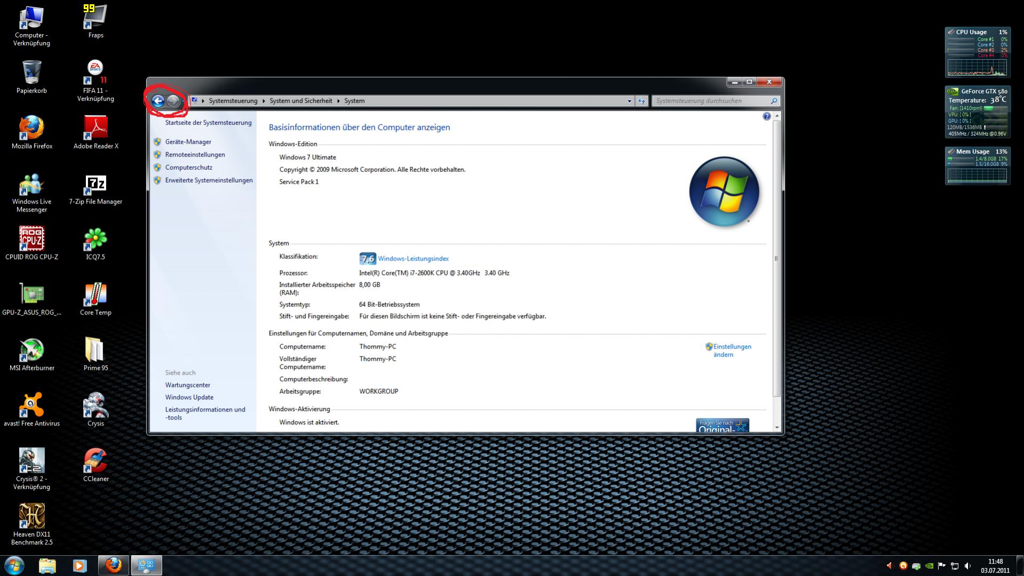This screenshot has width=1024, height=576.
Task: Select the avast! Free Antivirus icon
Action: click(x=31, y=410)
